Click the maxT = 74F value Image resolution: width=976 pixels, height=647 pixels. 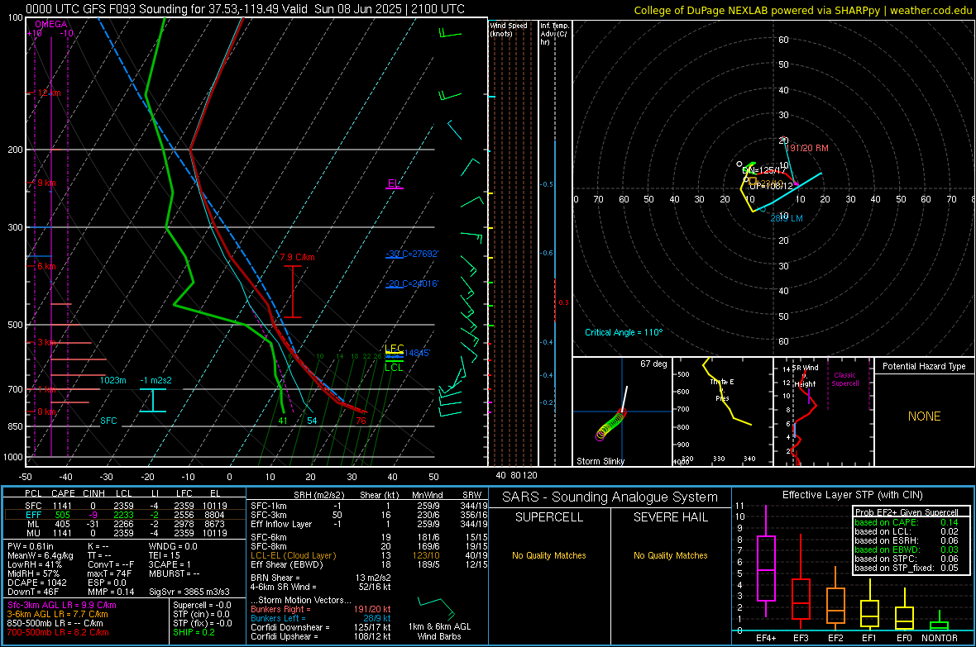(x=109, y=573)
